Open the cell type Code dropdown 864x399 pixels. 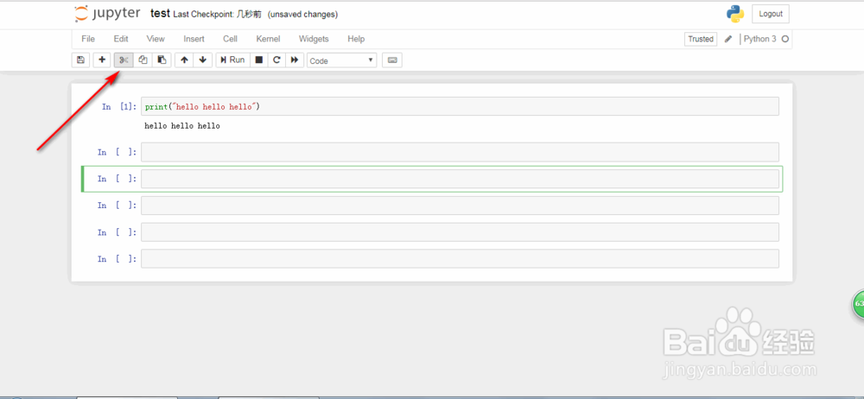(341, 60)
